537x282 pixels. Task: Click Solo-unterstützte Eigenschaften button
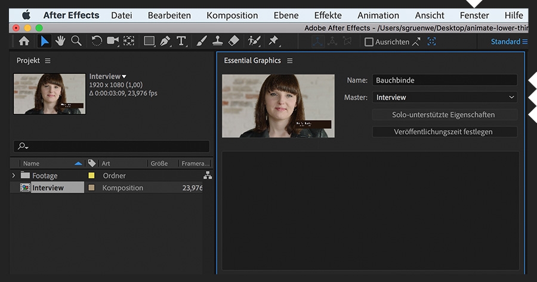point(445,115)
